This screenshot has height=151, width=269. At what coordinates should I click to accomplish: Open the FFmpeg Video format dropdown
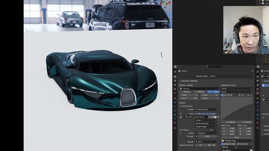point(237,141)
